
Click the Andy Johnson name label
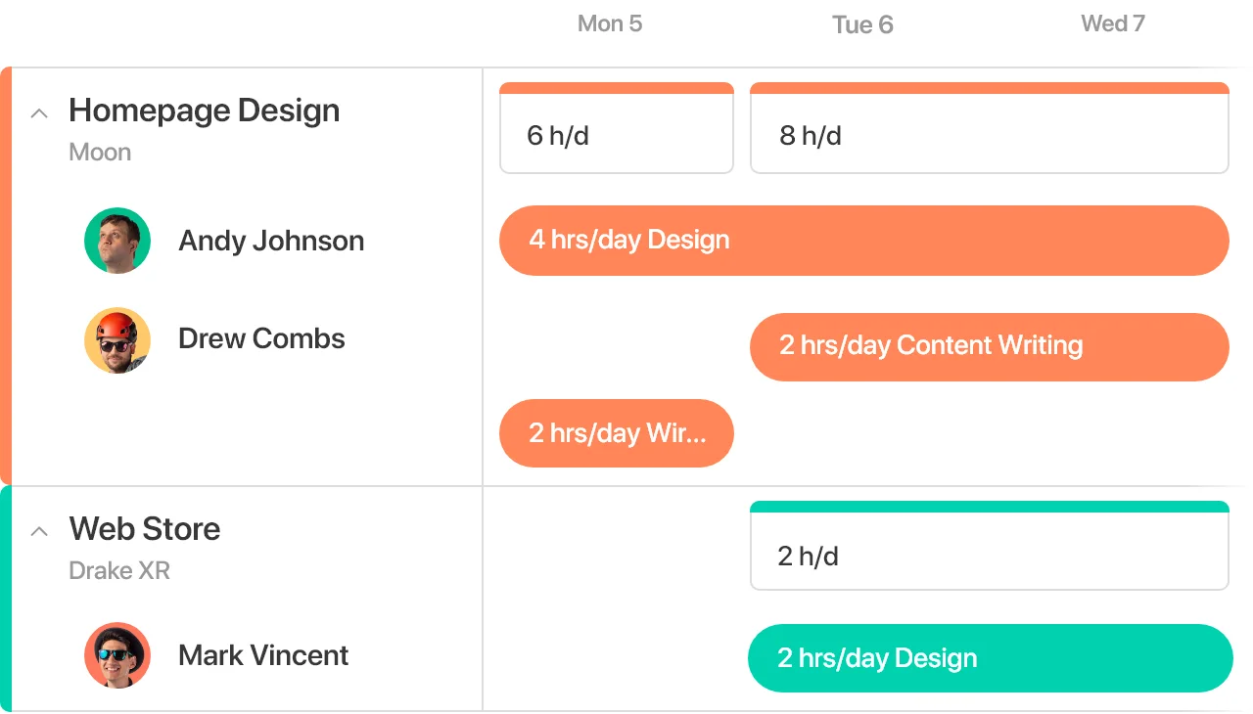271,241
